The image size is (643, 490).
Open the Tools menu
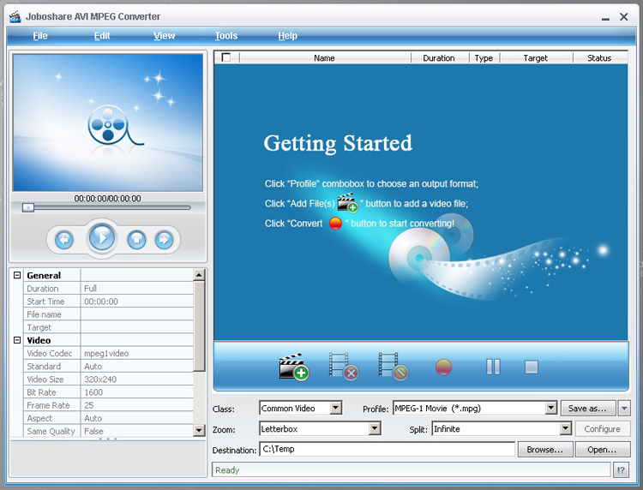[x=226, y=36]
